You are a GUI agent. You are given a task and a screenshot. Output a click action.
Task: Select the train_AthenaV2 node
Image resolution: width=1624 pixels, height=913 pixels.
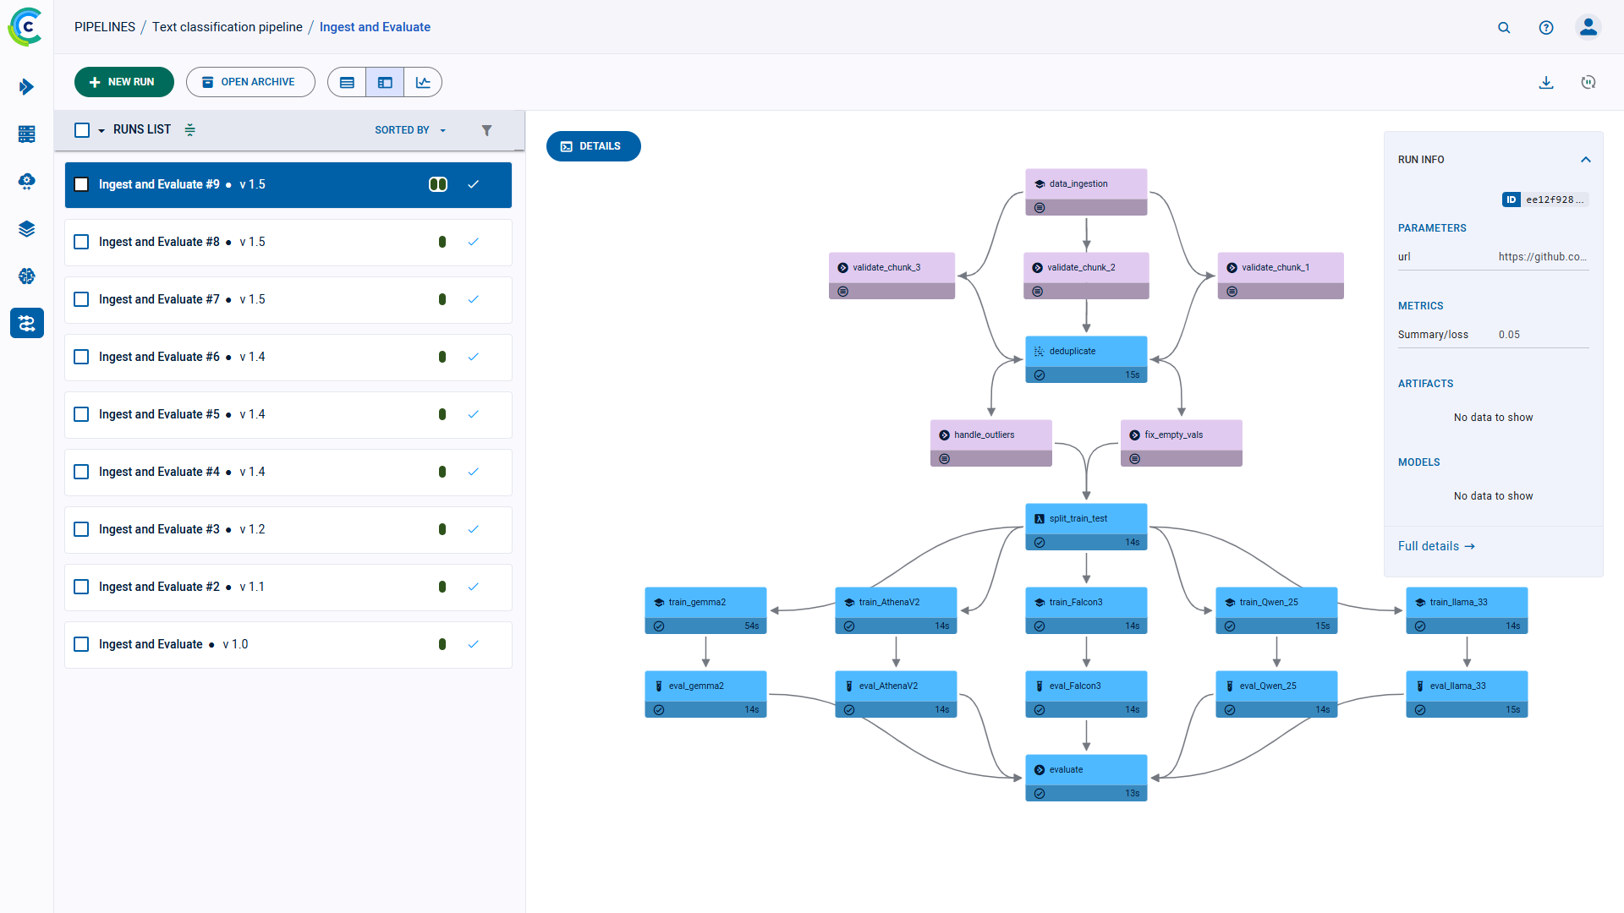click(896, 610)
